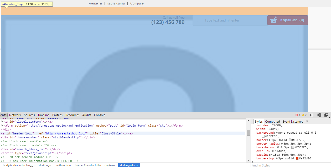The width and height of the screenshot is (331, 167).
Task: Select the header#header.fullw breadcrumb
Action: [88, 165]
